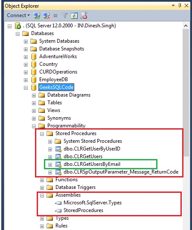Expand System Stored Procedures folder
The width and height of the screenshot is (192, 230).
(50, 142)
